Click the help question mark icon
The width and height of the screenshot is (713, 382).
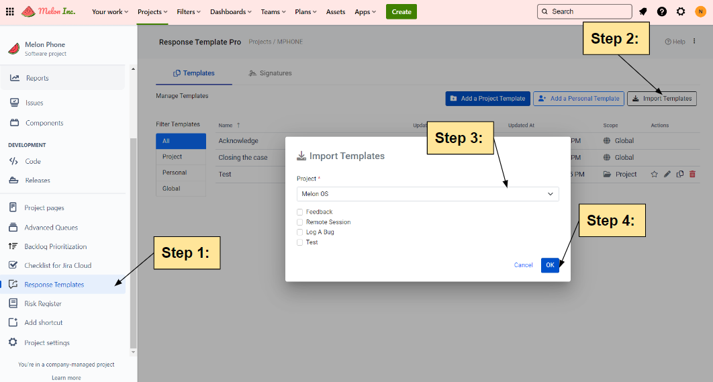[662, 11]
